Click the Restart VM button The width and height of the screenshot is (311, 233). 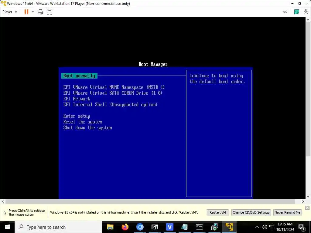pyautogui.click(x=217, y=212)
